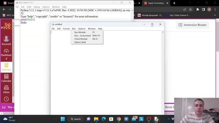Click the share page icon in address bar
219x123 pixels.
tap(185, 9)
